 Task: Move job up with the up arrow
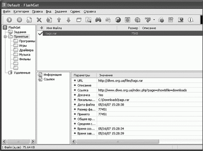pyautogui.click(x=59, y=20)
